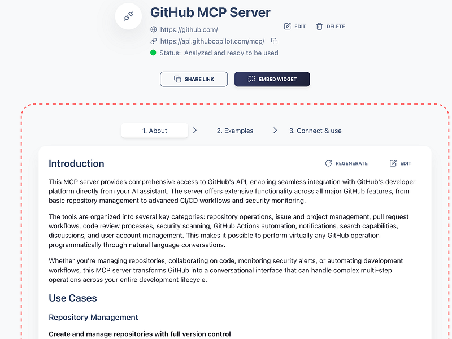This screenshot has height=339, width=452.
Task: Click the chevron between Examples and Connect
Action: (x=275, y=131)
